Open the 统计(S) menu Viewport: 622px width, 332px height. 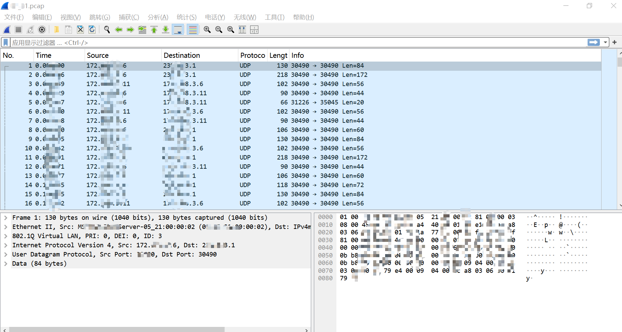coord(186,17)
